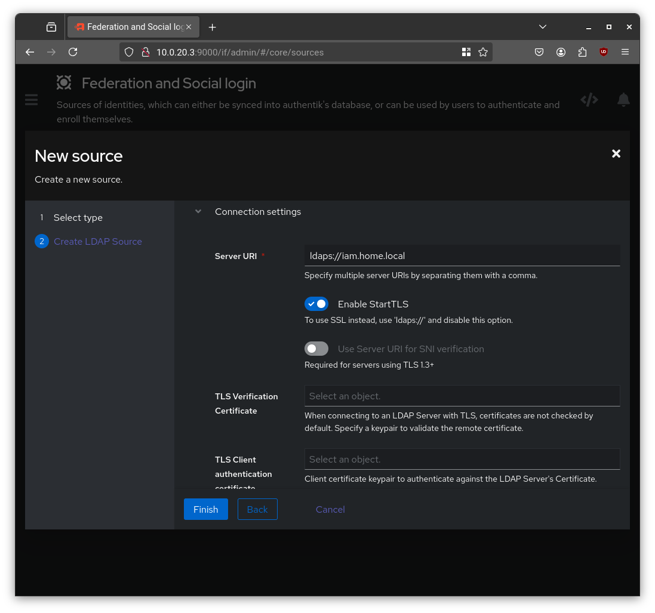Click the Federation and Social login page heading
The width and height of the screenshot is (655, 613).
(169, 83)
